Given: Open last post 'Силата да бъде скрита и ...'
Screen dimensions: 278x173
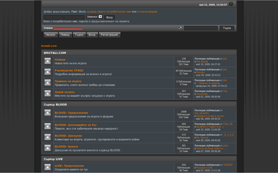Looking at the screenshot, I should [x=211, y=149].
